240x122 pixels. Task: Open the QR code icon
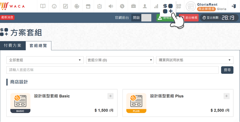tap(179, 6)
